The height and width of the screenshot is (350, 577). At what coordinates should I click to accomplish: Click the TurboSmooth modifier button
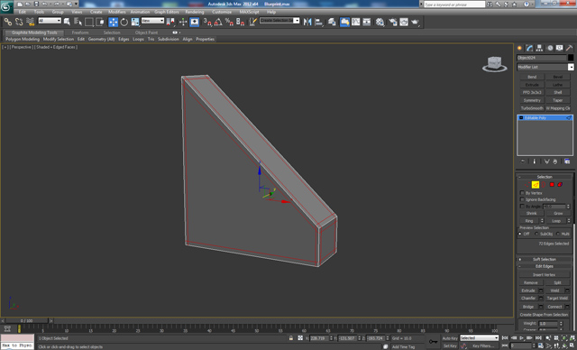[532, 108]
